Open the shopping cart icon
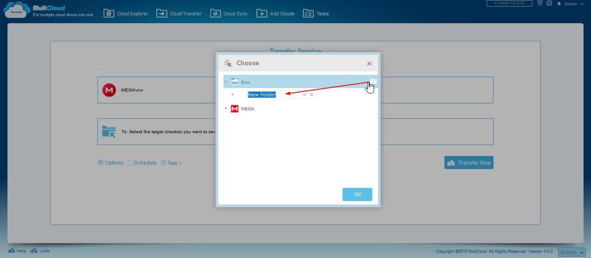 pos(540,3)
